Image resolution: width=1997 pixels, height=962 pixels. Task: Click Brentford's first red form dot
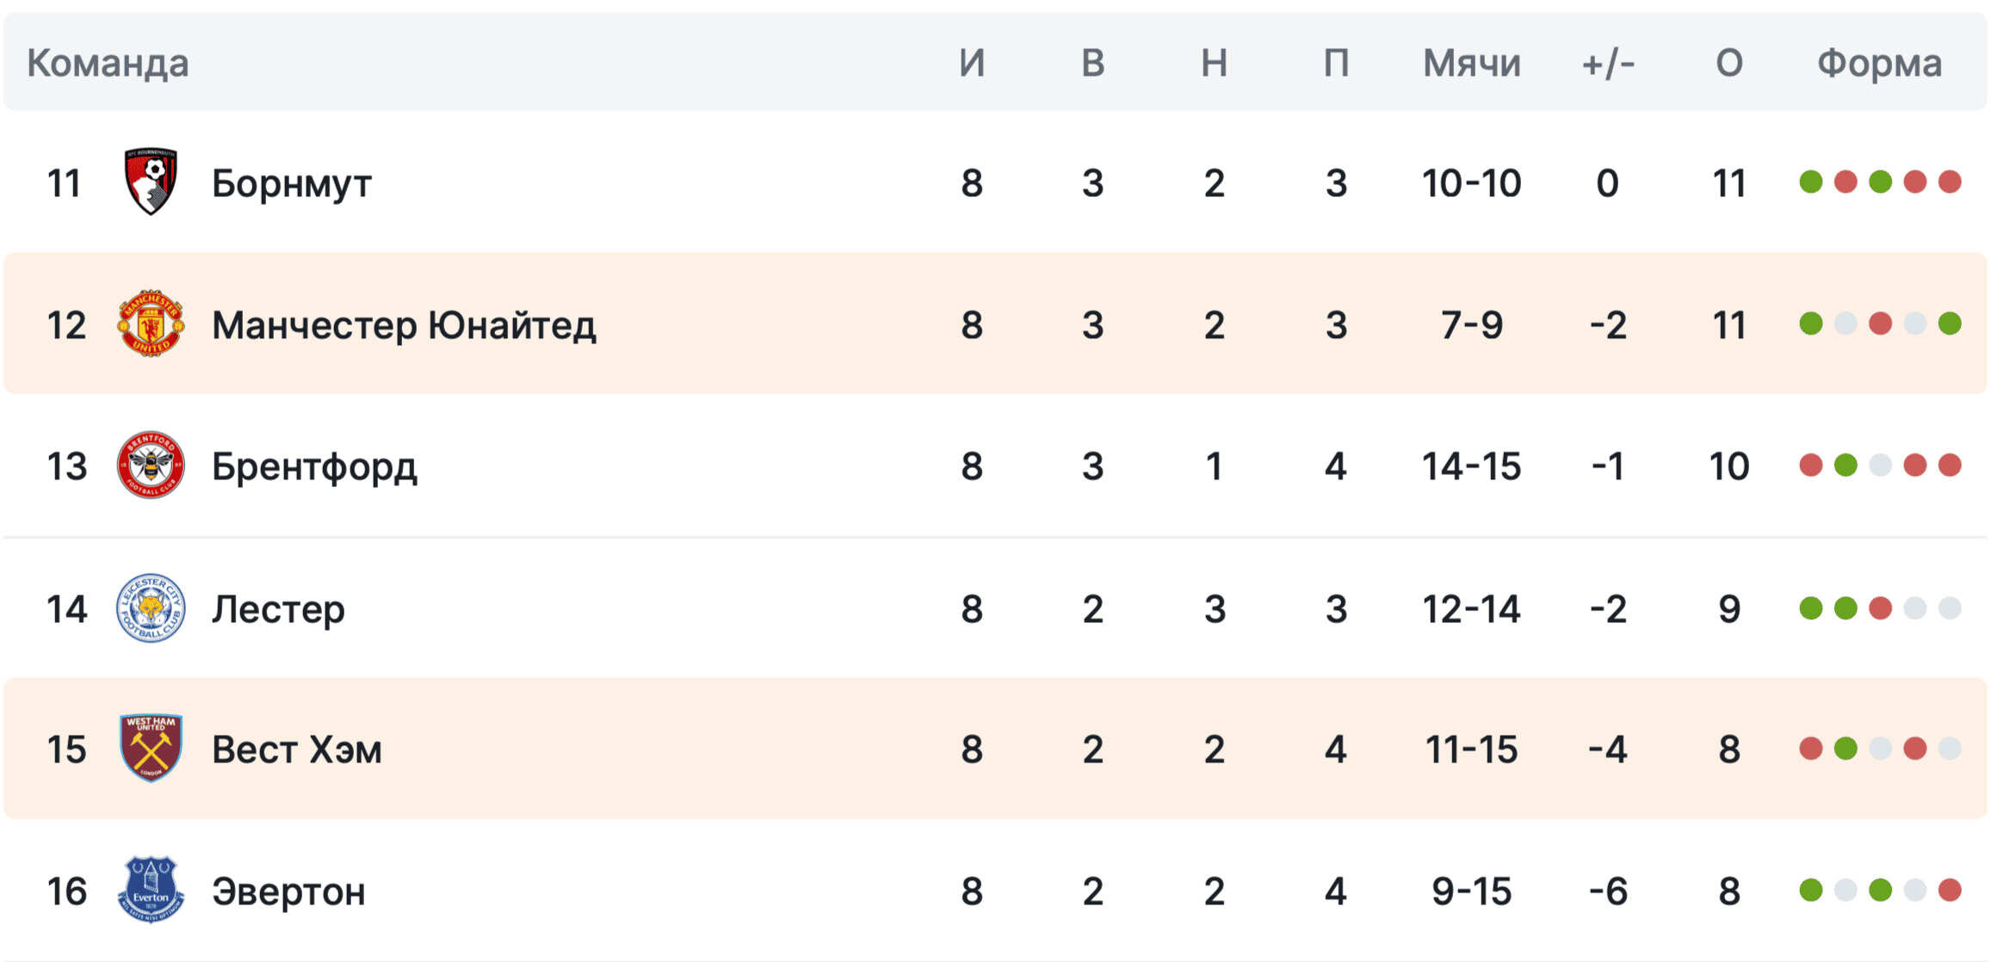1811,466
